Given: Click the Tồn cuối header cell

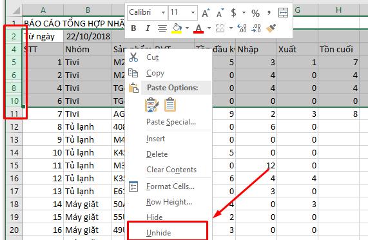Looking at the screenshot, I should pyautogui.click(x=338, y=49).
